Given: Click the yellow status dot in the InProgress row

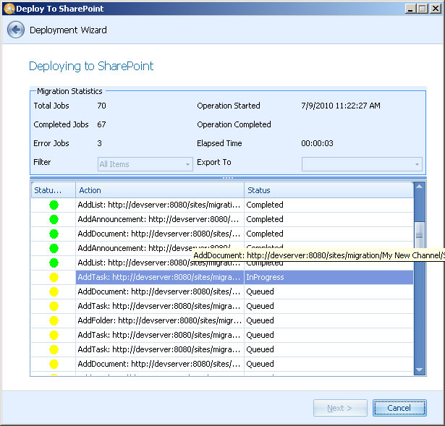Looking at the screenshot, I should (54, 277).
